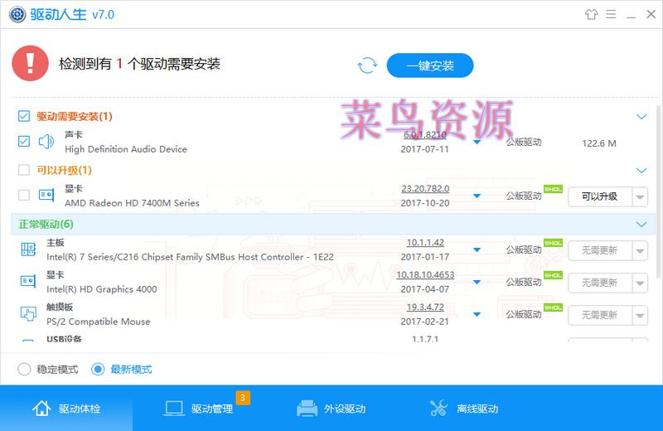Click the Intel(R) HD Graphics 4000 name

coord(101,289)
